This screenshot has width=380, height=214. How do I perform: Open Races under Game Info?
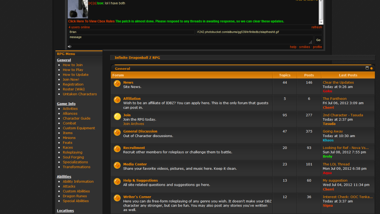(x=68, y=147)
